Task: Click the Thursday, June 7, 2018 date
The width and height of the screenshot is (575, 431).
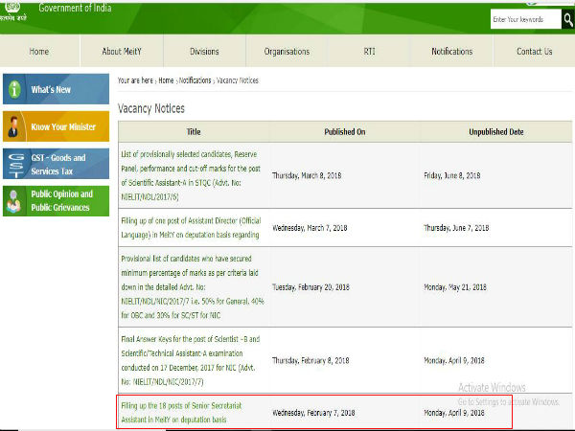Action: 456,228
